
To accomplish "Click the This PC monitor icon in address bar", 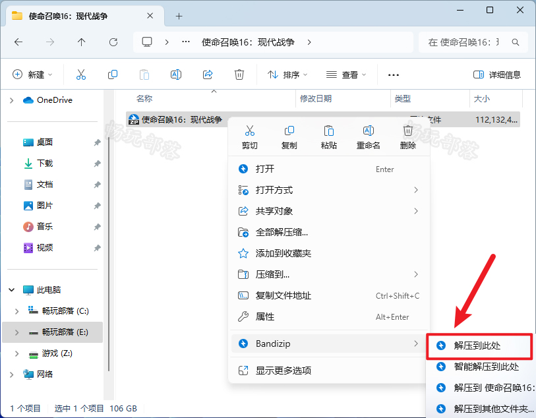I will [x=147, y=42].
